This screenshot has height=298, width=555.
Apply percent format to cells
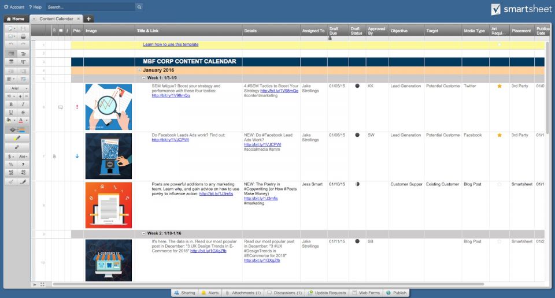point(12,164)
